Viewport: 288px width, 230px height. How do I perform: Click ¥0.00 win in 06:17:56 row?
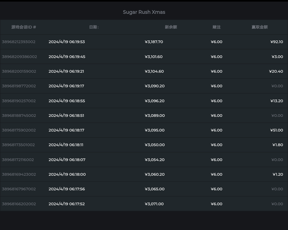[277, 189]
